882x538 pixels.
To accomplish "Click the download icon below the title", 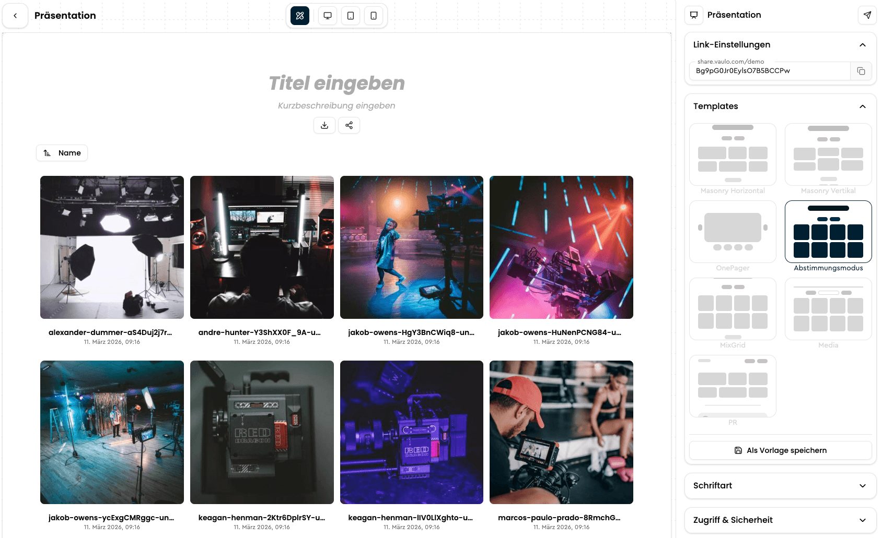I will click(324, 125).
